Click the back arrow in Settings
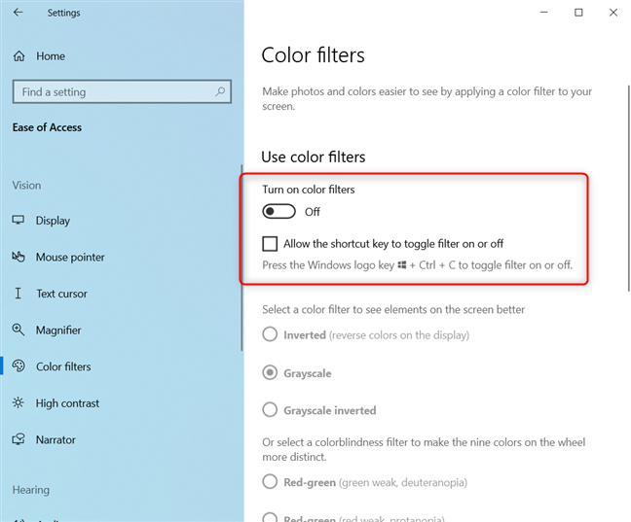Screen dimensions: 631x522 [19, 13]
